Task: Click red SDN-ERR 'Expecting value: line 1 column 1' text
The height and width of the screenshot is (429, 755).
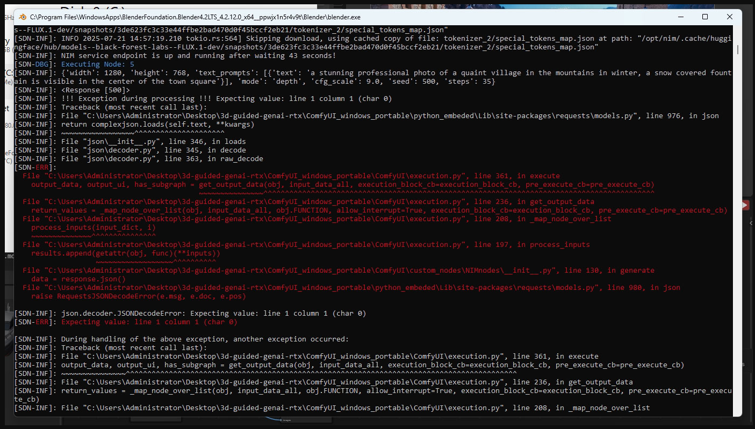Action: [x=149, y=322]
